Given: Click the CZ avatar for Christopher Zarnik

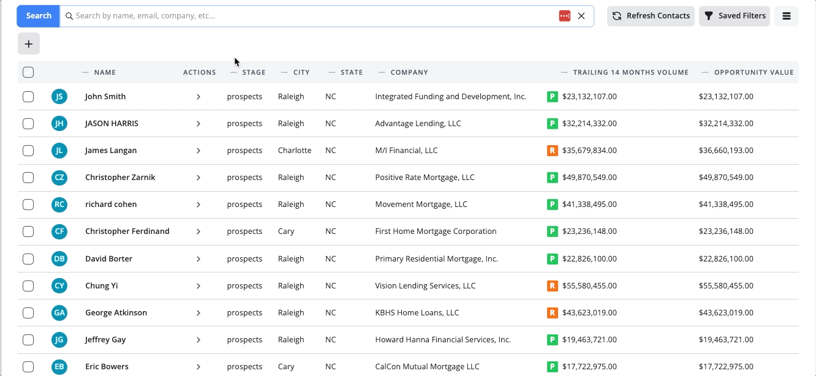Looking at the screenshot, I should pos(59,177).
